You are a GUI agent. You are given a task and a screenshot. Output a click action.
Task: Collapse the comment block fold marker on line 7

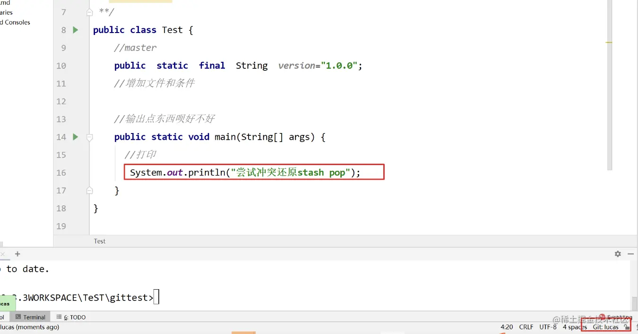(x=89, y=12)
